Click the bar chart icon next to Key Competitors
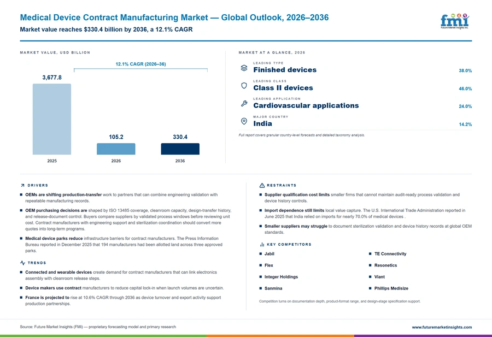 [x=262, y=245]
